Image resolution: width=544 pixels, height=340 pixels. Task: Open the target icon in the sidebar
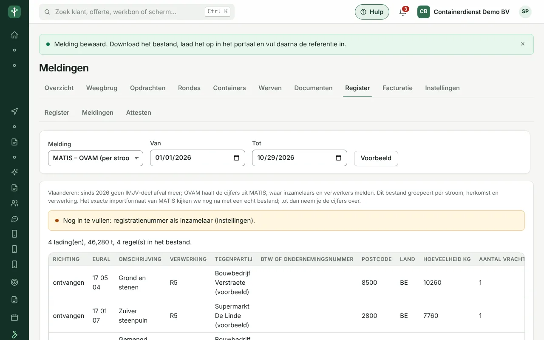click(14, 282)
